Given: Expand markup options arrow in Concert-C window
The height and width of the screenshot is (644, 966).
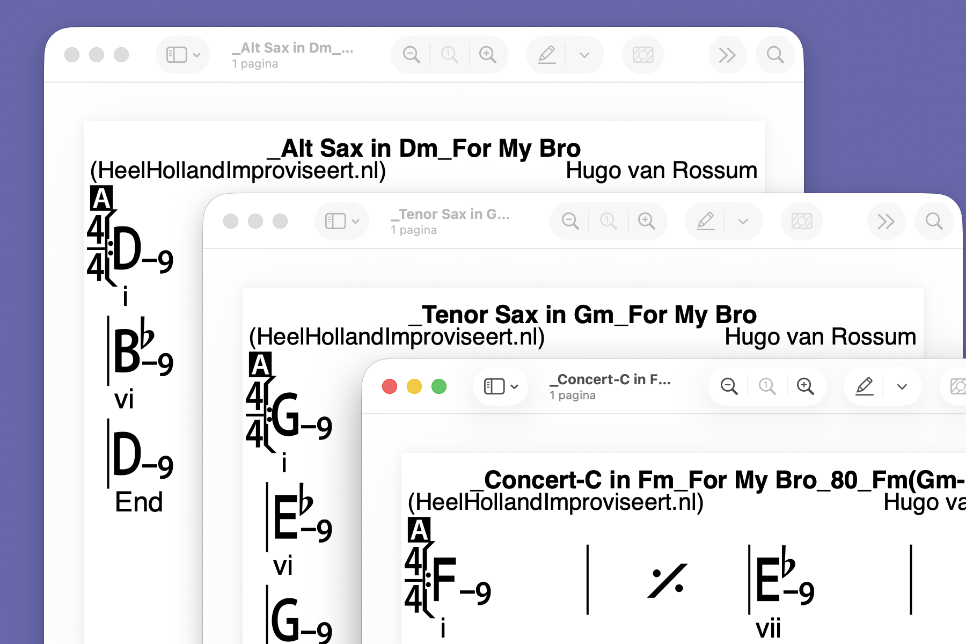Looking at the screenshot, I should pos(902,386).
